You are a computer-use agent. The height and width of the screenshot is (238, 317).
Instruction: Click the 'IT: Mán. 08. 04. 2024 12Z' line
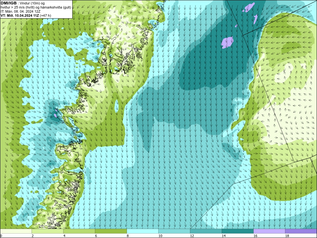click(20, 11)
